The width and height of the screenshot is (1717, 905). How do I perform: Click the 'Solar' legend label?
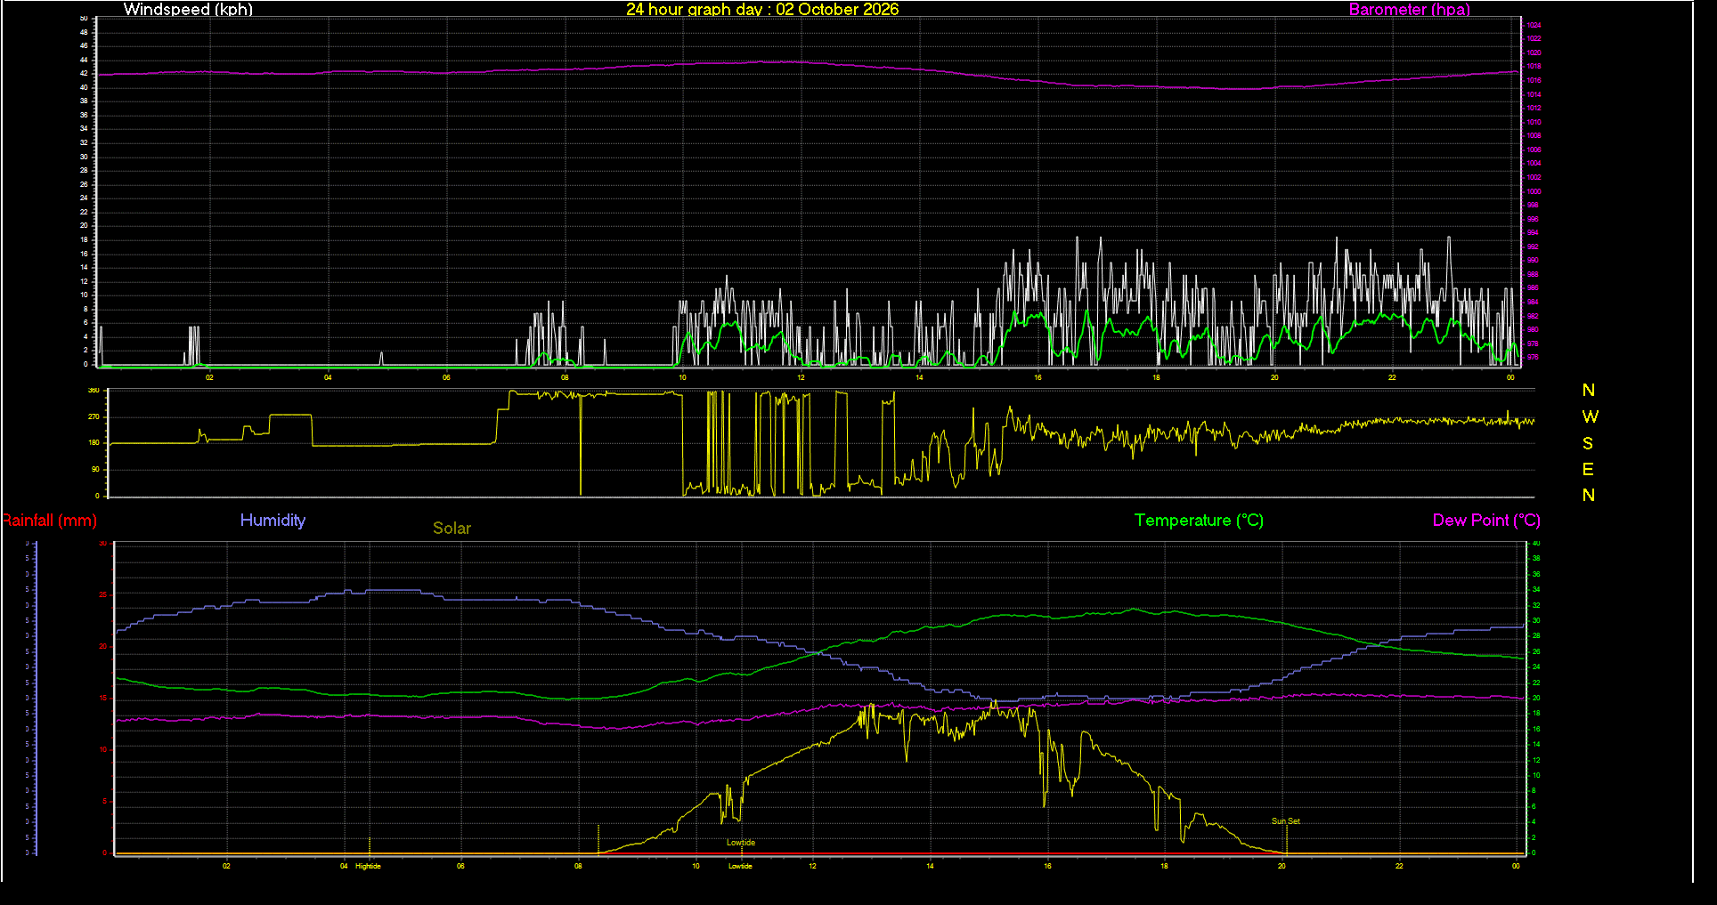click(452, 528)
